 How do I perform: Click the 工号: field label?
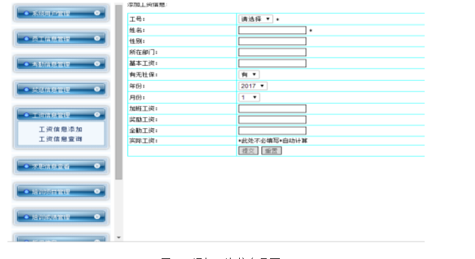click(x=137, y=19)
